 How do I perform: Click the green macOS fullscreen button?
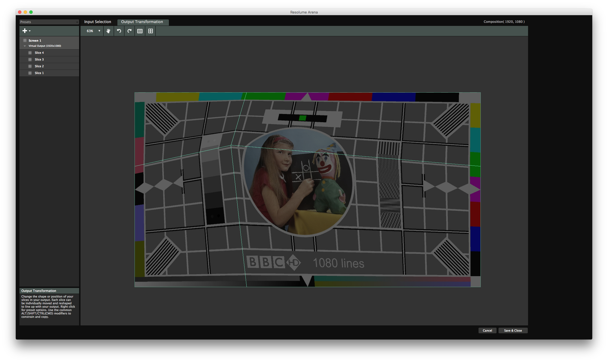pos(31,12)
